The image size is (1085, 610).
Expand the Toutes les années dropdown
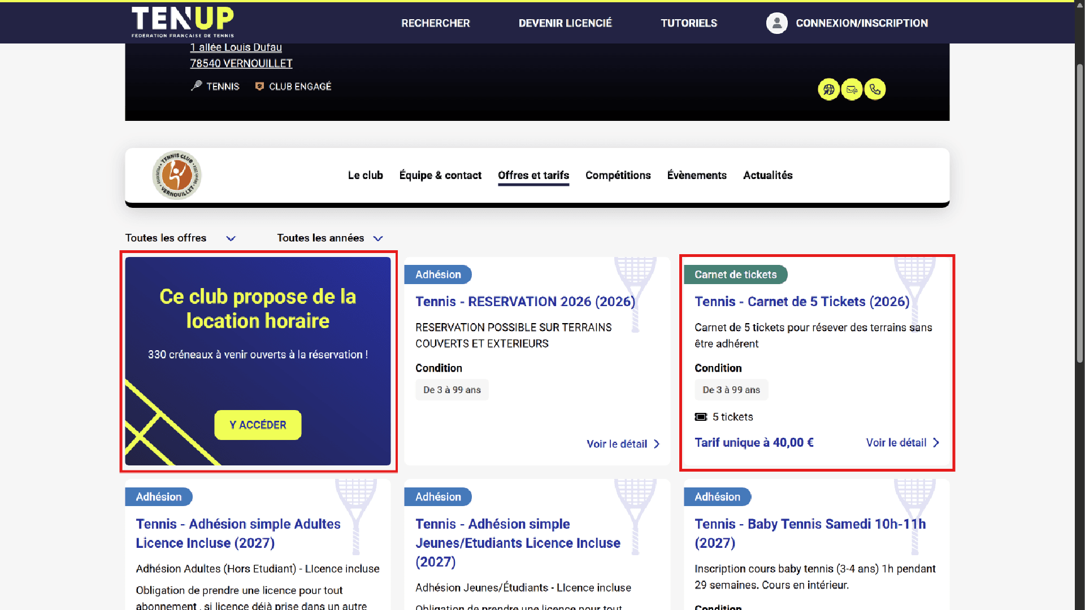[330, 238]
